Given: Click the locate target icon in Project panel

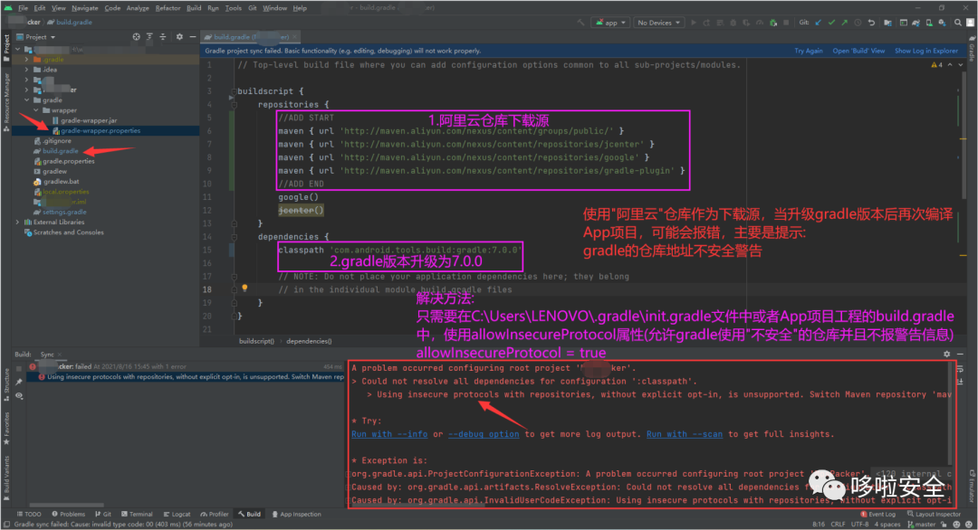Looking at the screenshot, I should point(136,37).
